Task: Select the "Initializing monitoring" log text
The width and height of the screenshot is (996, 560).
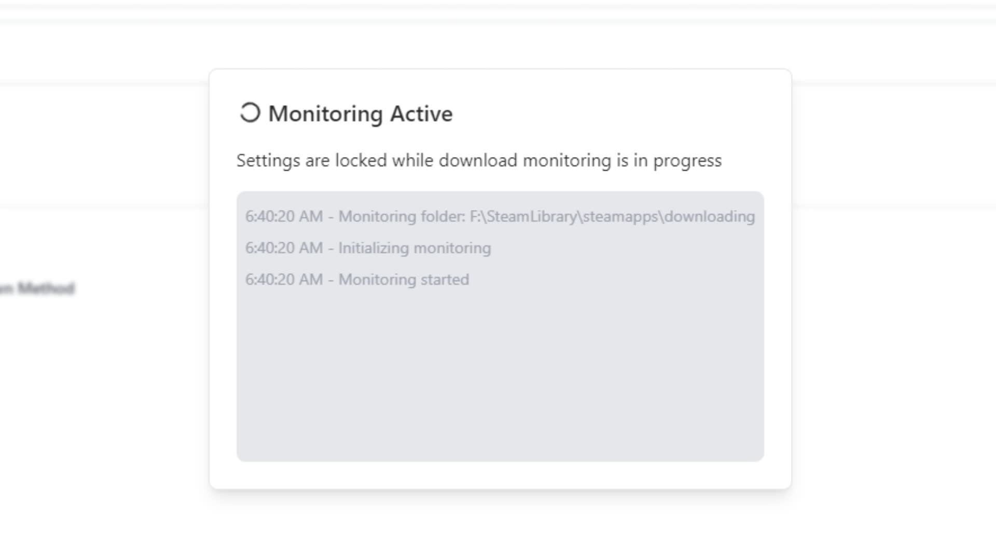Action: (414, 248)
